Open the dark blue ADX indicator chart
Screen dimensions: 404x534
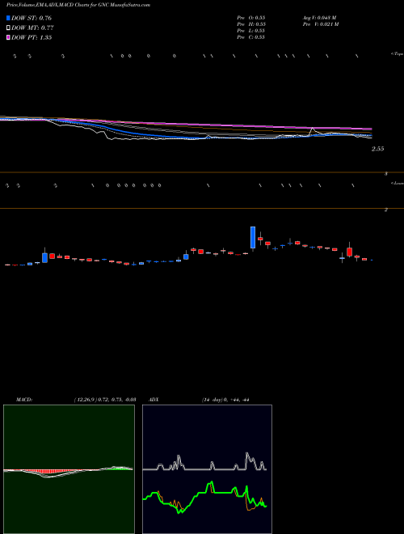click(207, 469)
